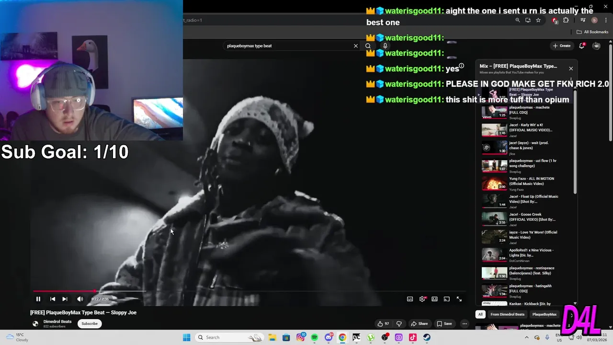Click the taskbar Search box

click(230, 337)
